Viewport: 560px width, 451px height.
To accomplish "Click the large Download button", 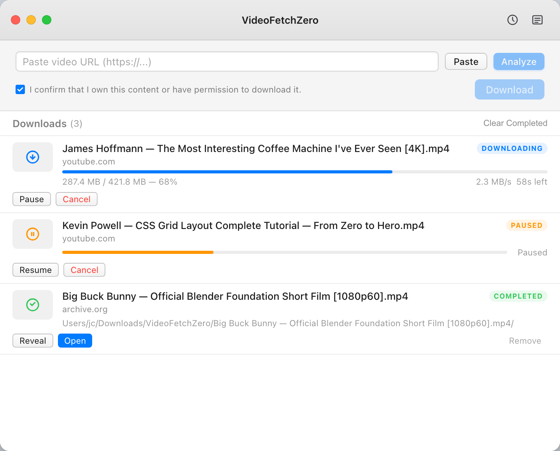I will (x=509, y=89).
